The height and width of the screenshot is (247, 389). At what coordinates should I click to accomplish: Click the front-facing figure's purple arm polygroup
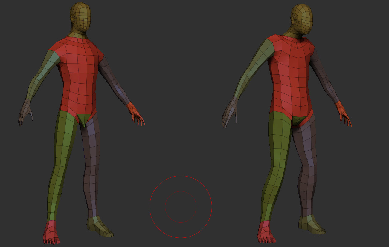(x=114, y=79)
